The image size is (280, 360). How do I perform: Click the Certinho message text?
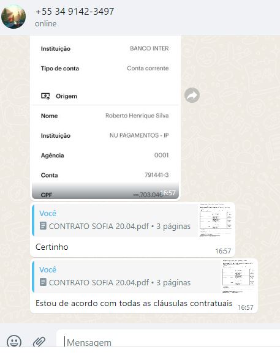click(52, 247)
